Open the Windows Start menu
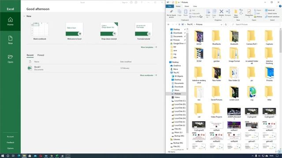 (x=3, y=156)
